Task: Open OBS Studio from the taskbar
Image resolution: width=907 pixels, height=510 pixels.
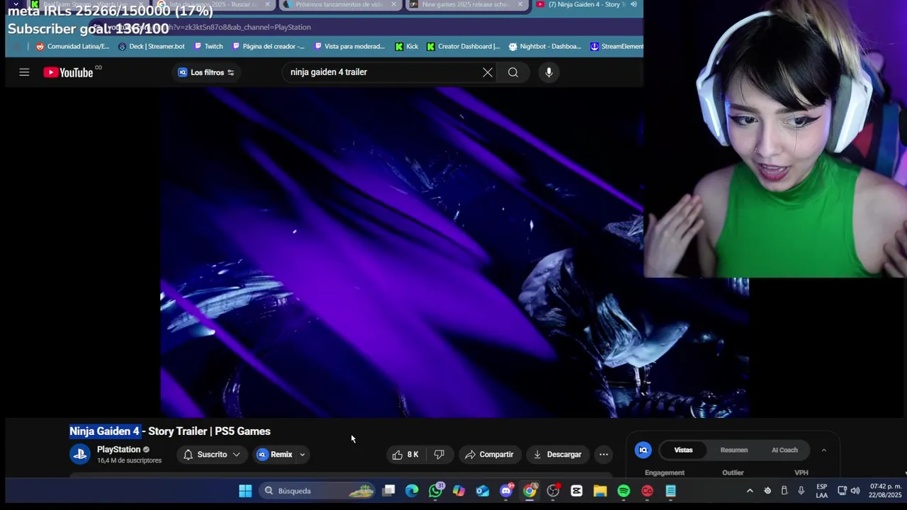Action: (553, 491)
